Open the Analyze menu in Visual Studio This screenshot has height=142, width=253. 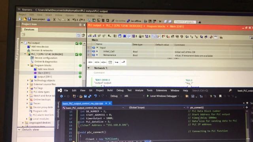(139, 90)
